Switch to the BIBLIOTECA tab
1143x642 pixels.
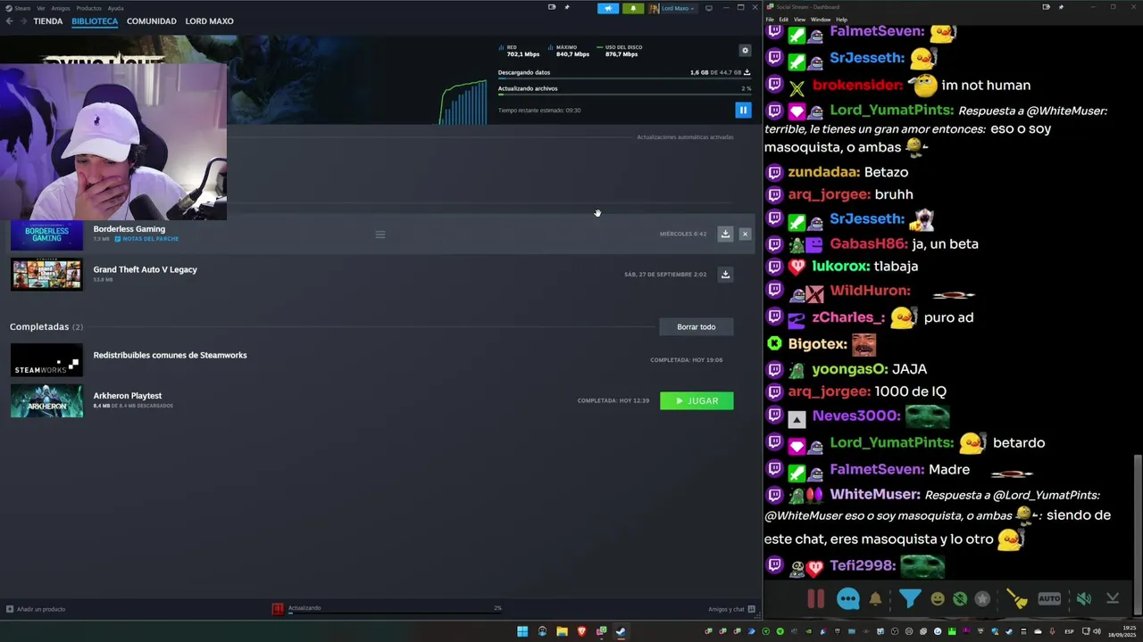tap(95, 21)
